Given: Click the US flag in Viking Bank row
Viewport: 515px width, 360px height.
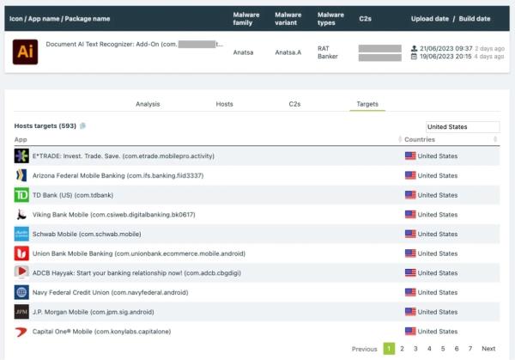Looking at the screenshot, I should pyautogui.click(x=410, y=214).
